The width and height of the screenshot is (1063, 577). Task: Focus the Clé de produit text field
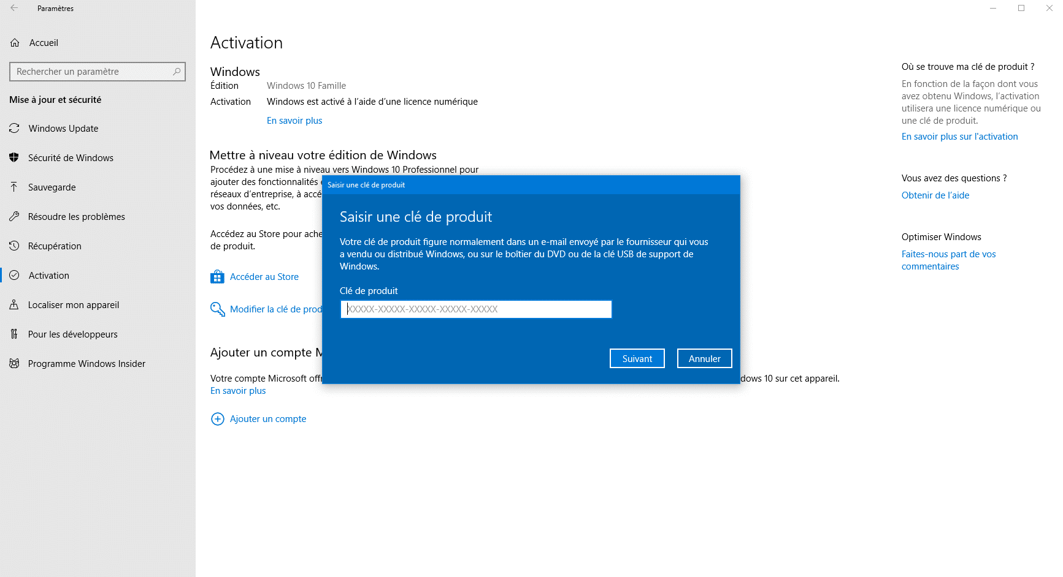476,309
